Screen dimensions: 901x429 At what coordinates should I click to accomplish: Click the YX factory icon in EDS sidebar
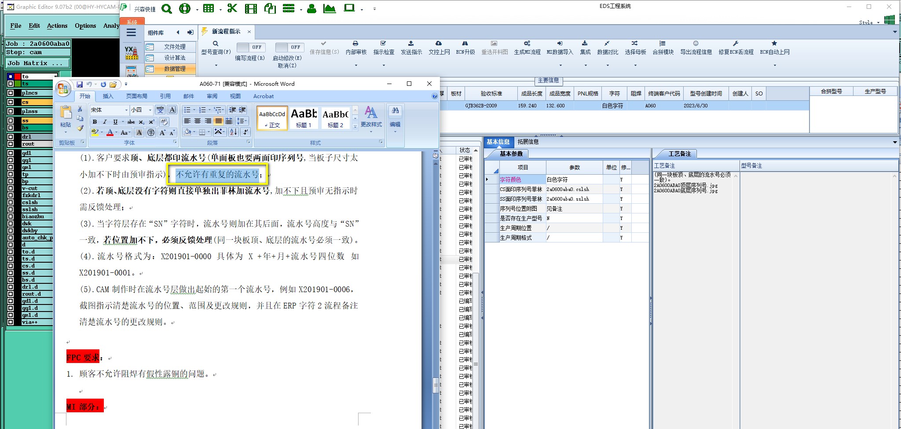131,53
